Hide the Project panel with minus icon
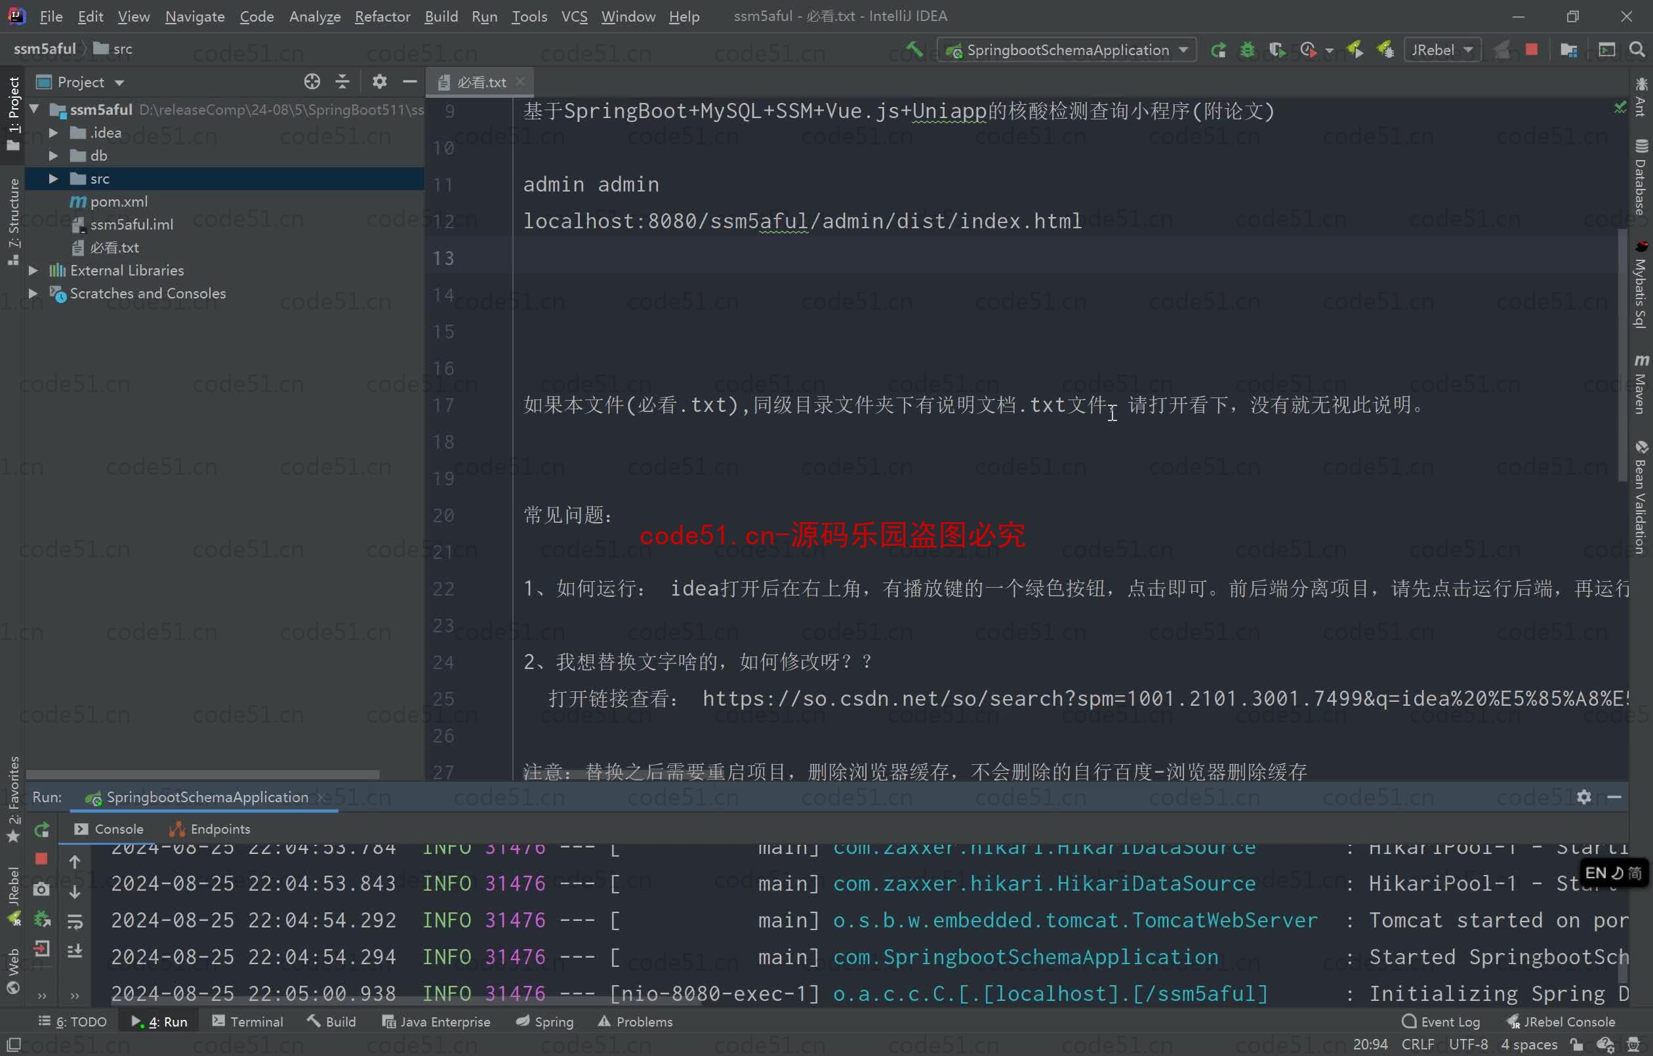Screen dimensions: 1653x1056 click(410, 82)
